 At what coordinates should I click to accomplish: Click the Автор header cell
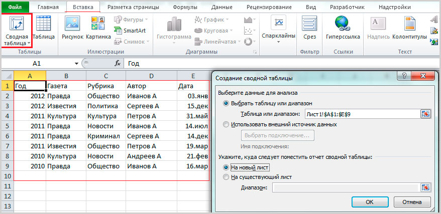(x=151, y=86)
